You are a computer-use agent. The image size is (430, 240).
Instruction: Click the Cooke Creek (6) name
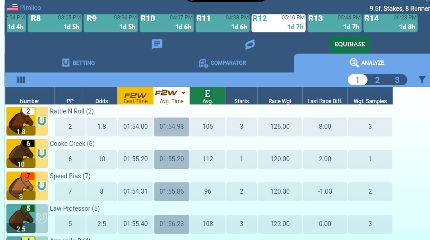72,144
